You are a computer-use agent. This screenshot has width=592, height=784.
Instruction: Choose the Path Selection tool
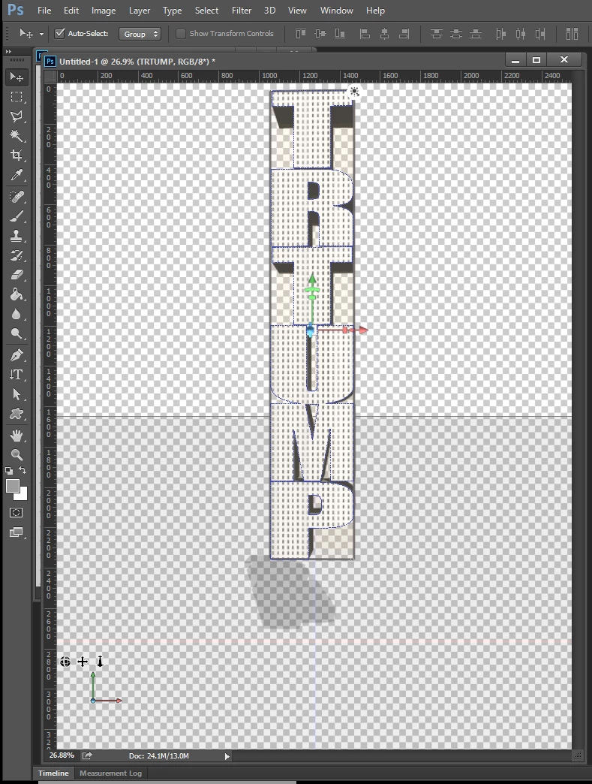17,394
